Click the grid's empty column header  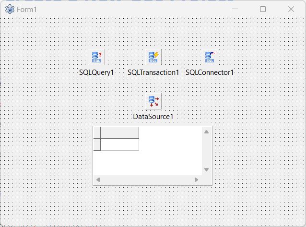click(119, 133)
